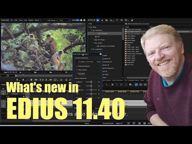The image size is (192, 144).
Task: Click the folder tree icon in Effect toolbar
Action: [106, 20]
